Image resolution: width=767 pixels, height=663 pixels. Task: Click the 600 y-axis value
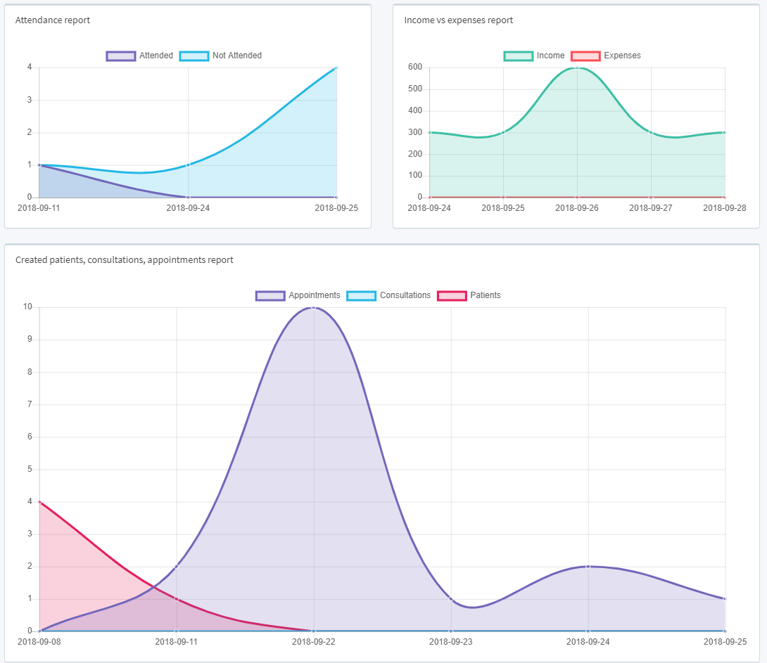pos(415,67)
